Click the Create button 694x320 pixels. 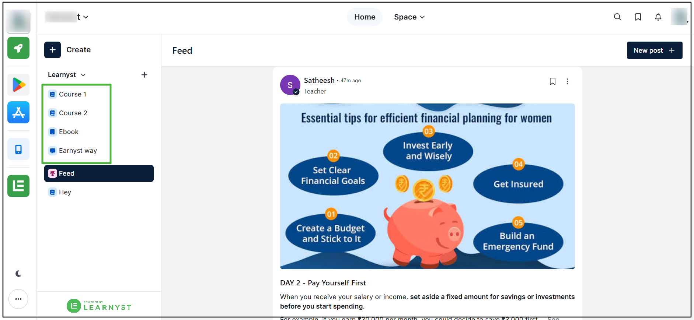(68, 50)
